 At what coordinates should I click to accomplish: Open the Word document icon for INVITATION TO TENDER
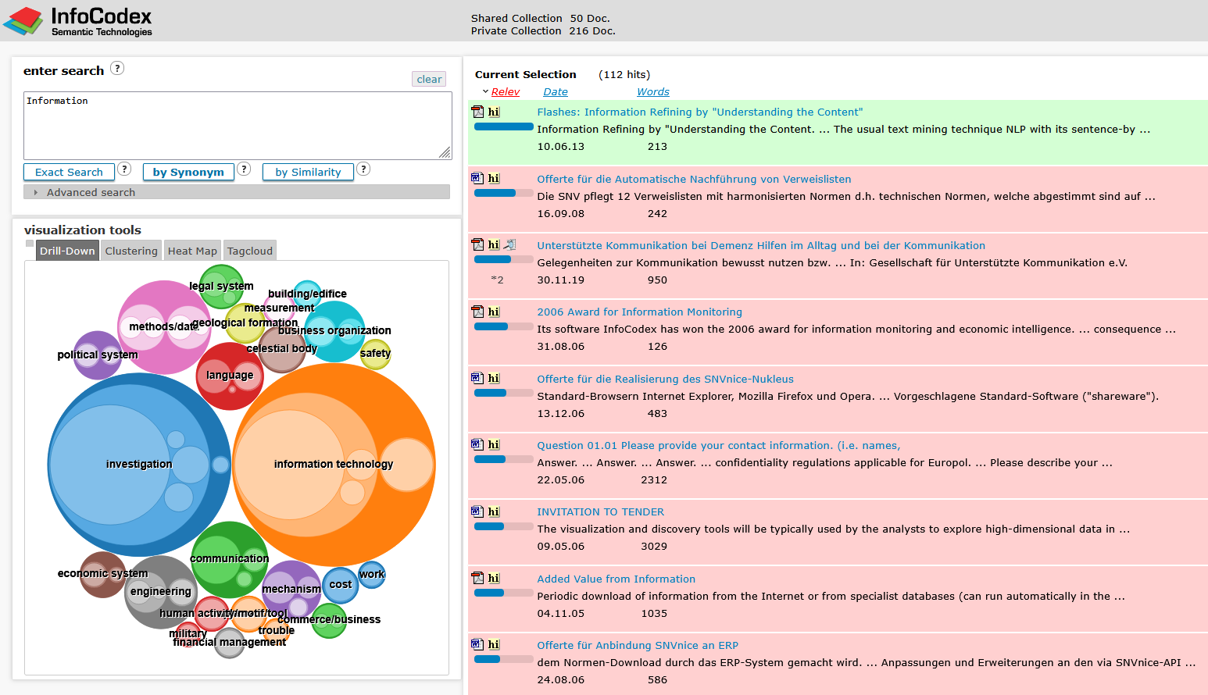coord(477,511)
